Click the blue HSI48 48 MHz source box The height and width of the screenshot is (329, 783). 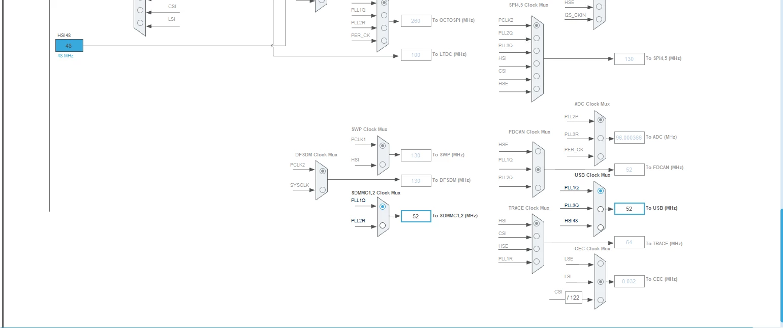pos(69,46)
